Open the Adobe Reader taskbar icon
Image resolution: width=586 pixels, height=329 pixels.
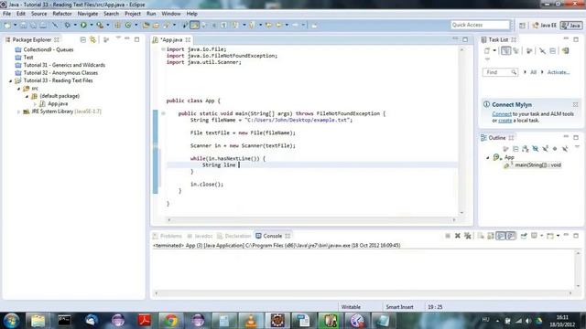tap(145, 321)
